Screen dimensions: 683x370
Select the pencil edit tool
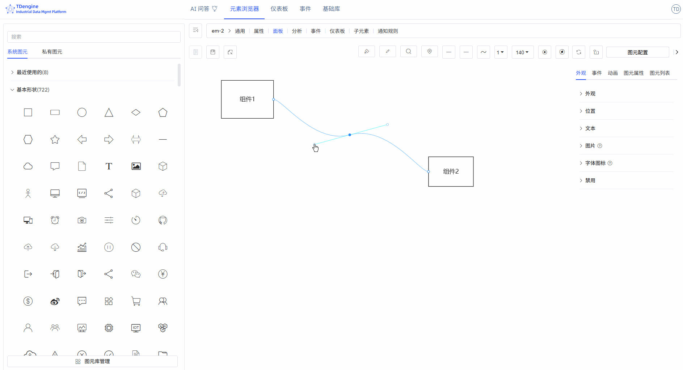[387, 52]
